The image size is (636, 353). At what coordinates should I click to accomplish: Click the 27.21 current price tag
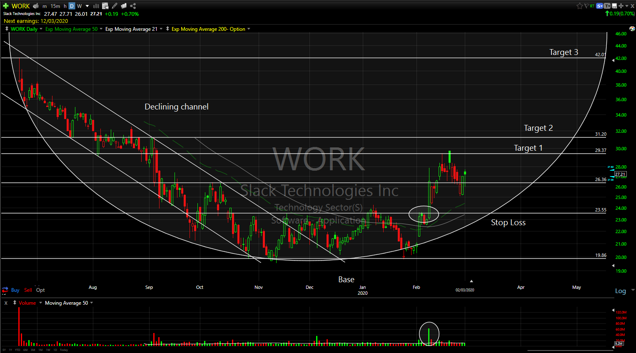[x=620, y=174]
